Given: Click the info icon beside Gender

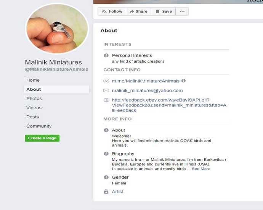Looking at the screenshot, I should click(x=106, y=177).
